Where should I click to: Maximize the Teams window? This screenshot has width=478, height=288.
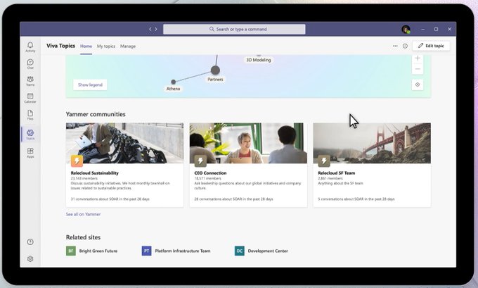pos(436,30)
